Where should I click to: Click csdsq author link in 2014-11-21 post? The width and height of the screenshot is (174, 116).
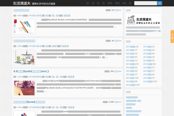20,46
